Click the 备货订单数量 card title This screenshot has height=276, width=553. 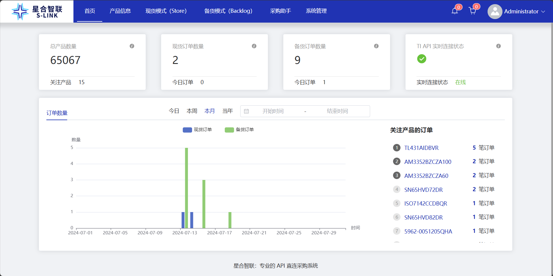[x=310, y=46]
